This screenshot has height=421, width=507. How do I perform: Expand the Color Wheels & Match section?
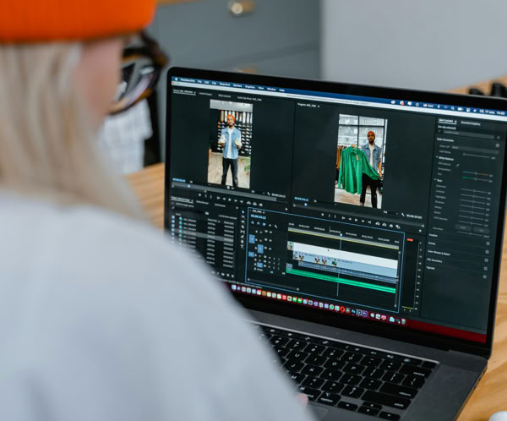[439, 253]
